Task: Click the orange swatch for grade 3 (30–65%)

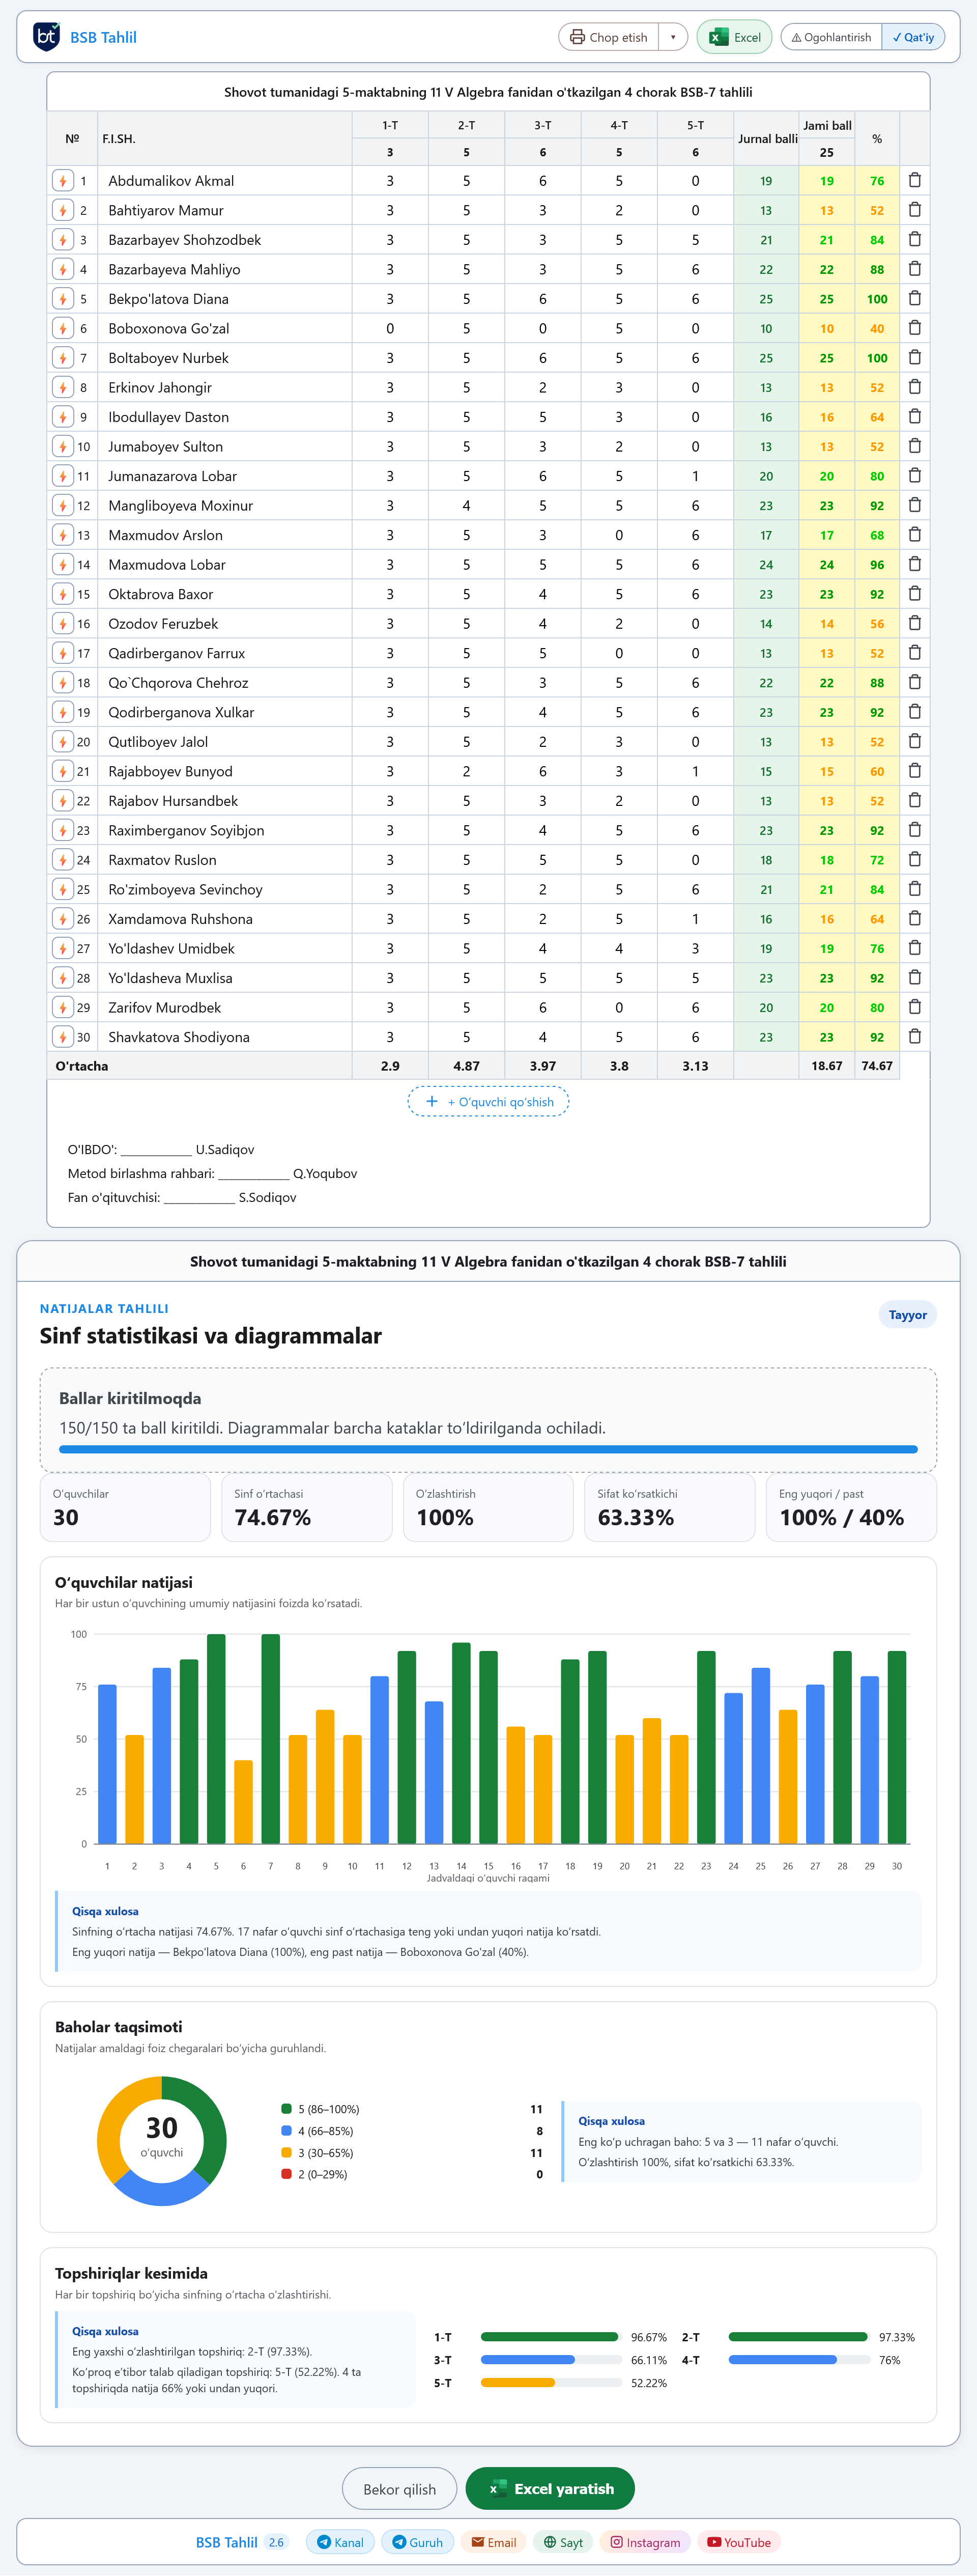Action: click(286, 2153)
